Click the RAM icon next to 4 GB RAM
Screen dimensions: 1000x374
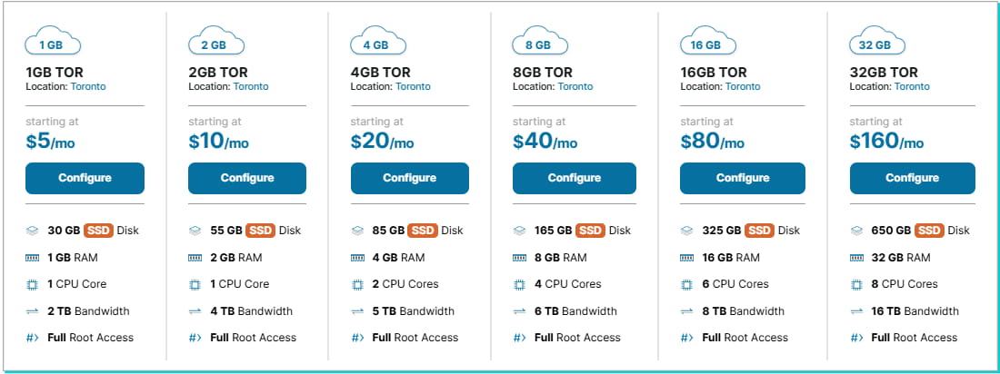click(357, 258)
